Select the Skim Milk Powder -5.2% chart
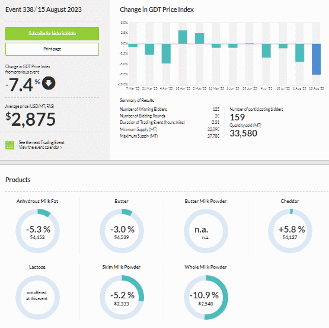 [122, 297]
